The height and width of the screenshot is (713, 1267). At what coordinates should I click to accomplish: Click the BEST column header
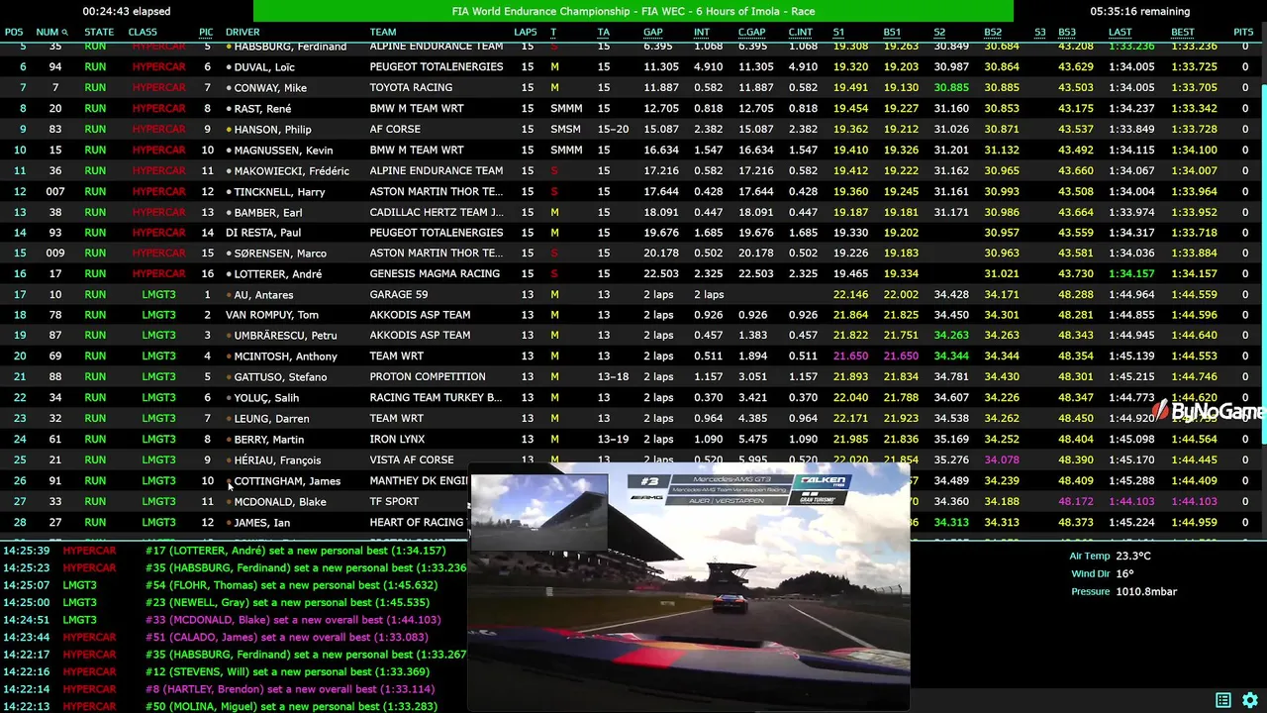click(x=1183, y=32)
